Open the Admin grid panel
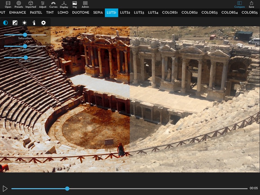This screenshot has height=195, width=260. coord(85,5)
